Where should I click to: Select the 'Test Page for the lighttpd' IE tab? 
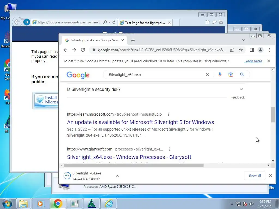[145, 23]
